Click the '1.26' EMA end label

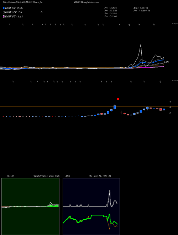tap(167, 62)
